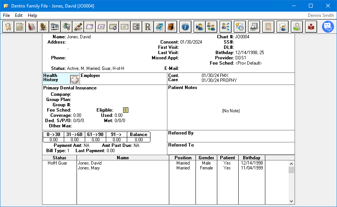
Task: Click the printer icon in toolbar
Action: pos(254,27)
